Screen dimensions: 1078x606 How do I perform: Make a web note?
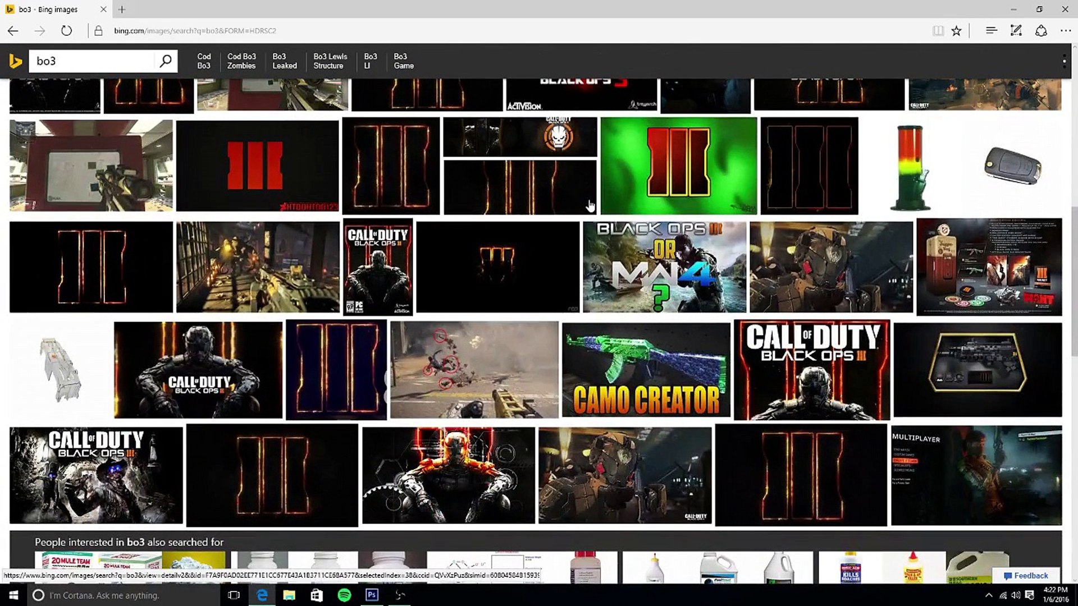(x=1016, y=31)
